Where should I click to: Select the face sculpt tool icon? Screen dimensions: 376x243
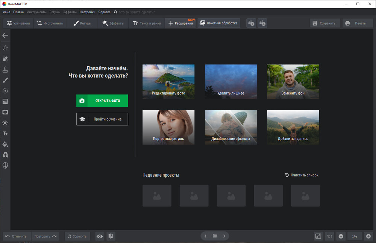[5, 165]
